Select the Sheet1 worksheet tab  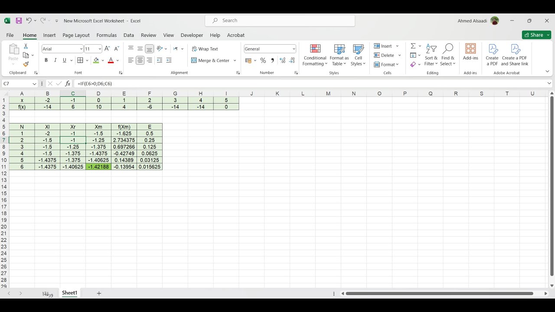coord(69,293)
